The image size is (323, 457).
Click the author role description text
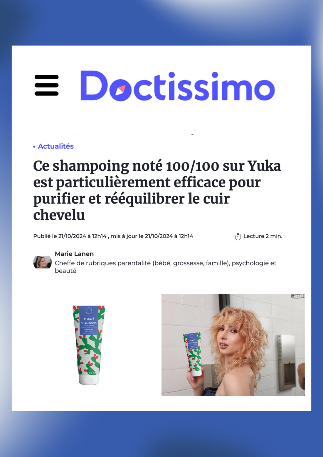tap(166, 267)
